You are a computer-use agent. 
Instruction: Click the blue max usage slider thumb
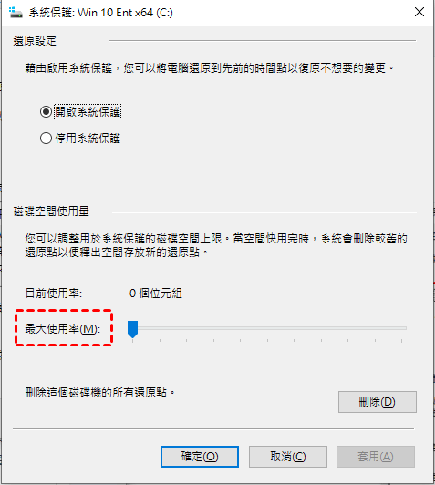point(132,329)
